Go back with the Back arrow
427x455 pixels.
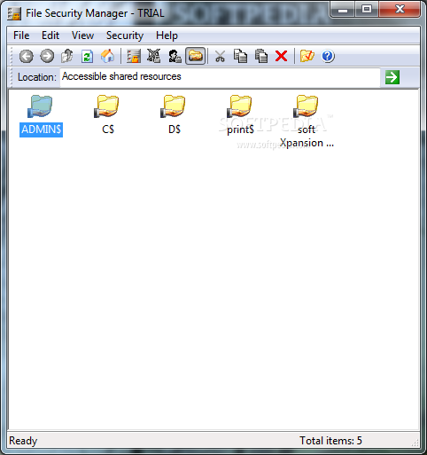27,56
